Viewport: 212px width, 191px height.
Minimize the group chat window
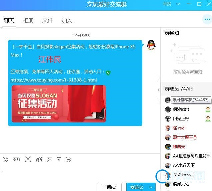point(189,4)
